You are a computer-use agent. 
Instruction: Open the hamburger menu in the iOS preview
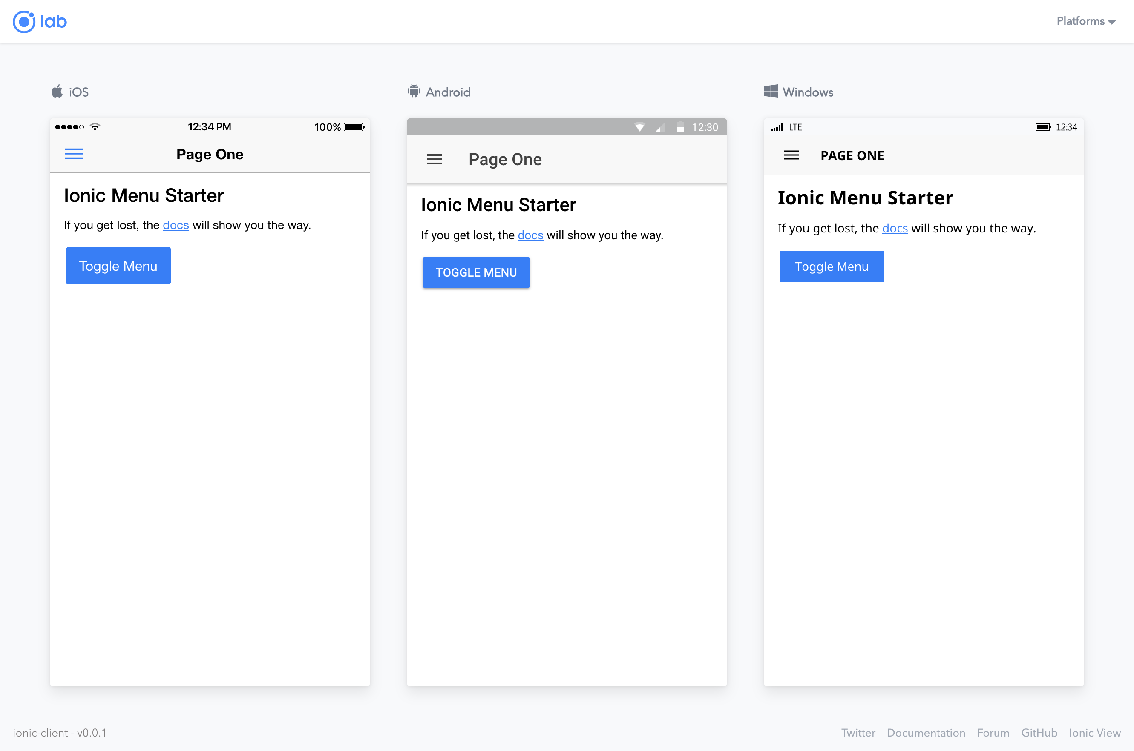tap(74, 154)
